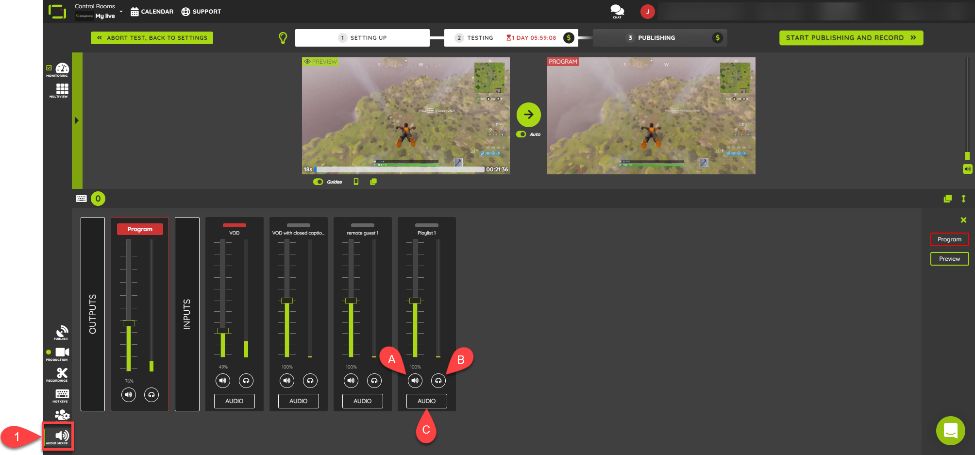Click the app logo at top left

(57, 11)
